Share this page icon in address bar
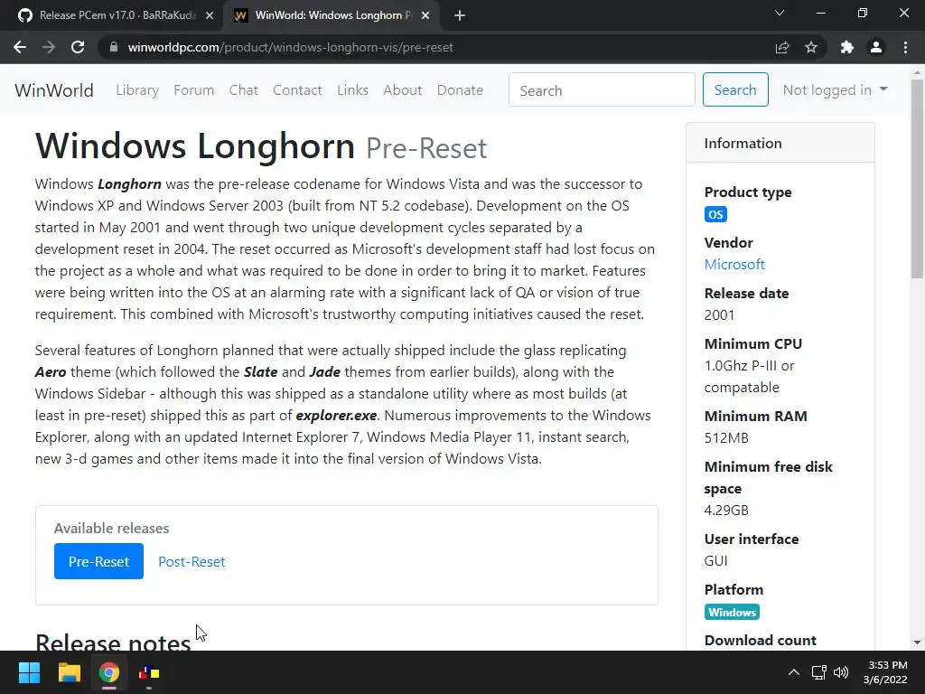 point(782,47)
